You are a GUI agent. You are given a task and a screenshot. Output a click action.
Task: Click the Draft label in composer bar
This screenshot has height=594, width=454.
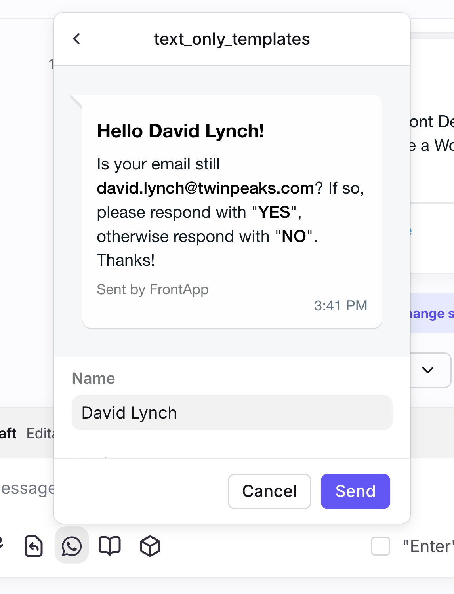[x=8, y=433]
